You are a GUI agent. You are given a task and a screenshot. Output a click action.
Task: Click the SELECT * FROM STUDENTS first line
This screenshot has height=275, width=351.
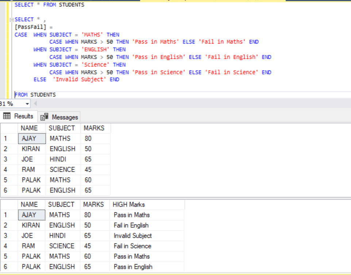tap(49, 5)
